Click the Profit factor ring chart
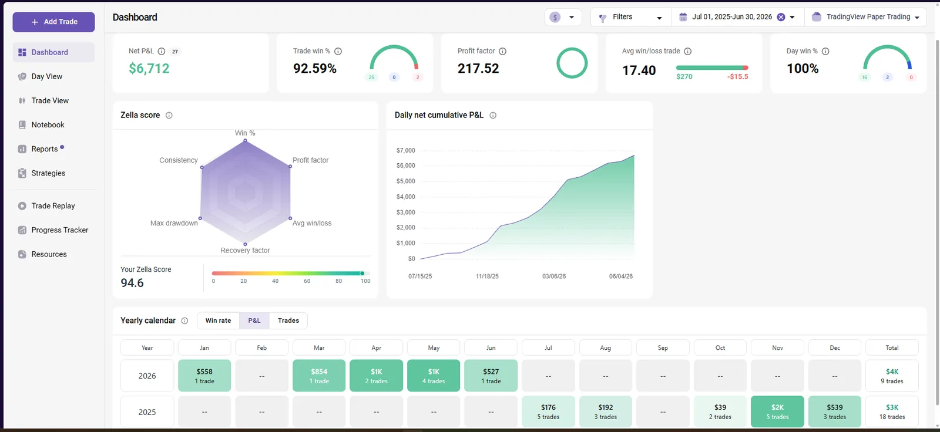This screenshot has width=940, height=432. tap(572, 63)
